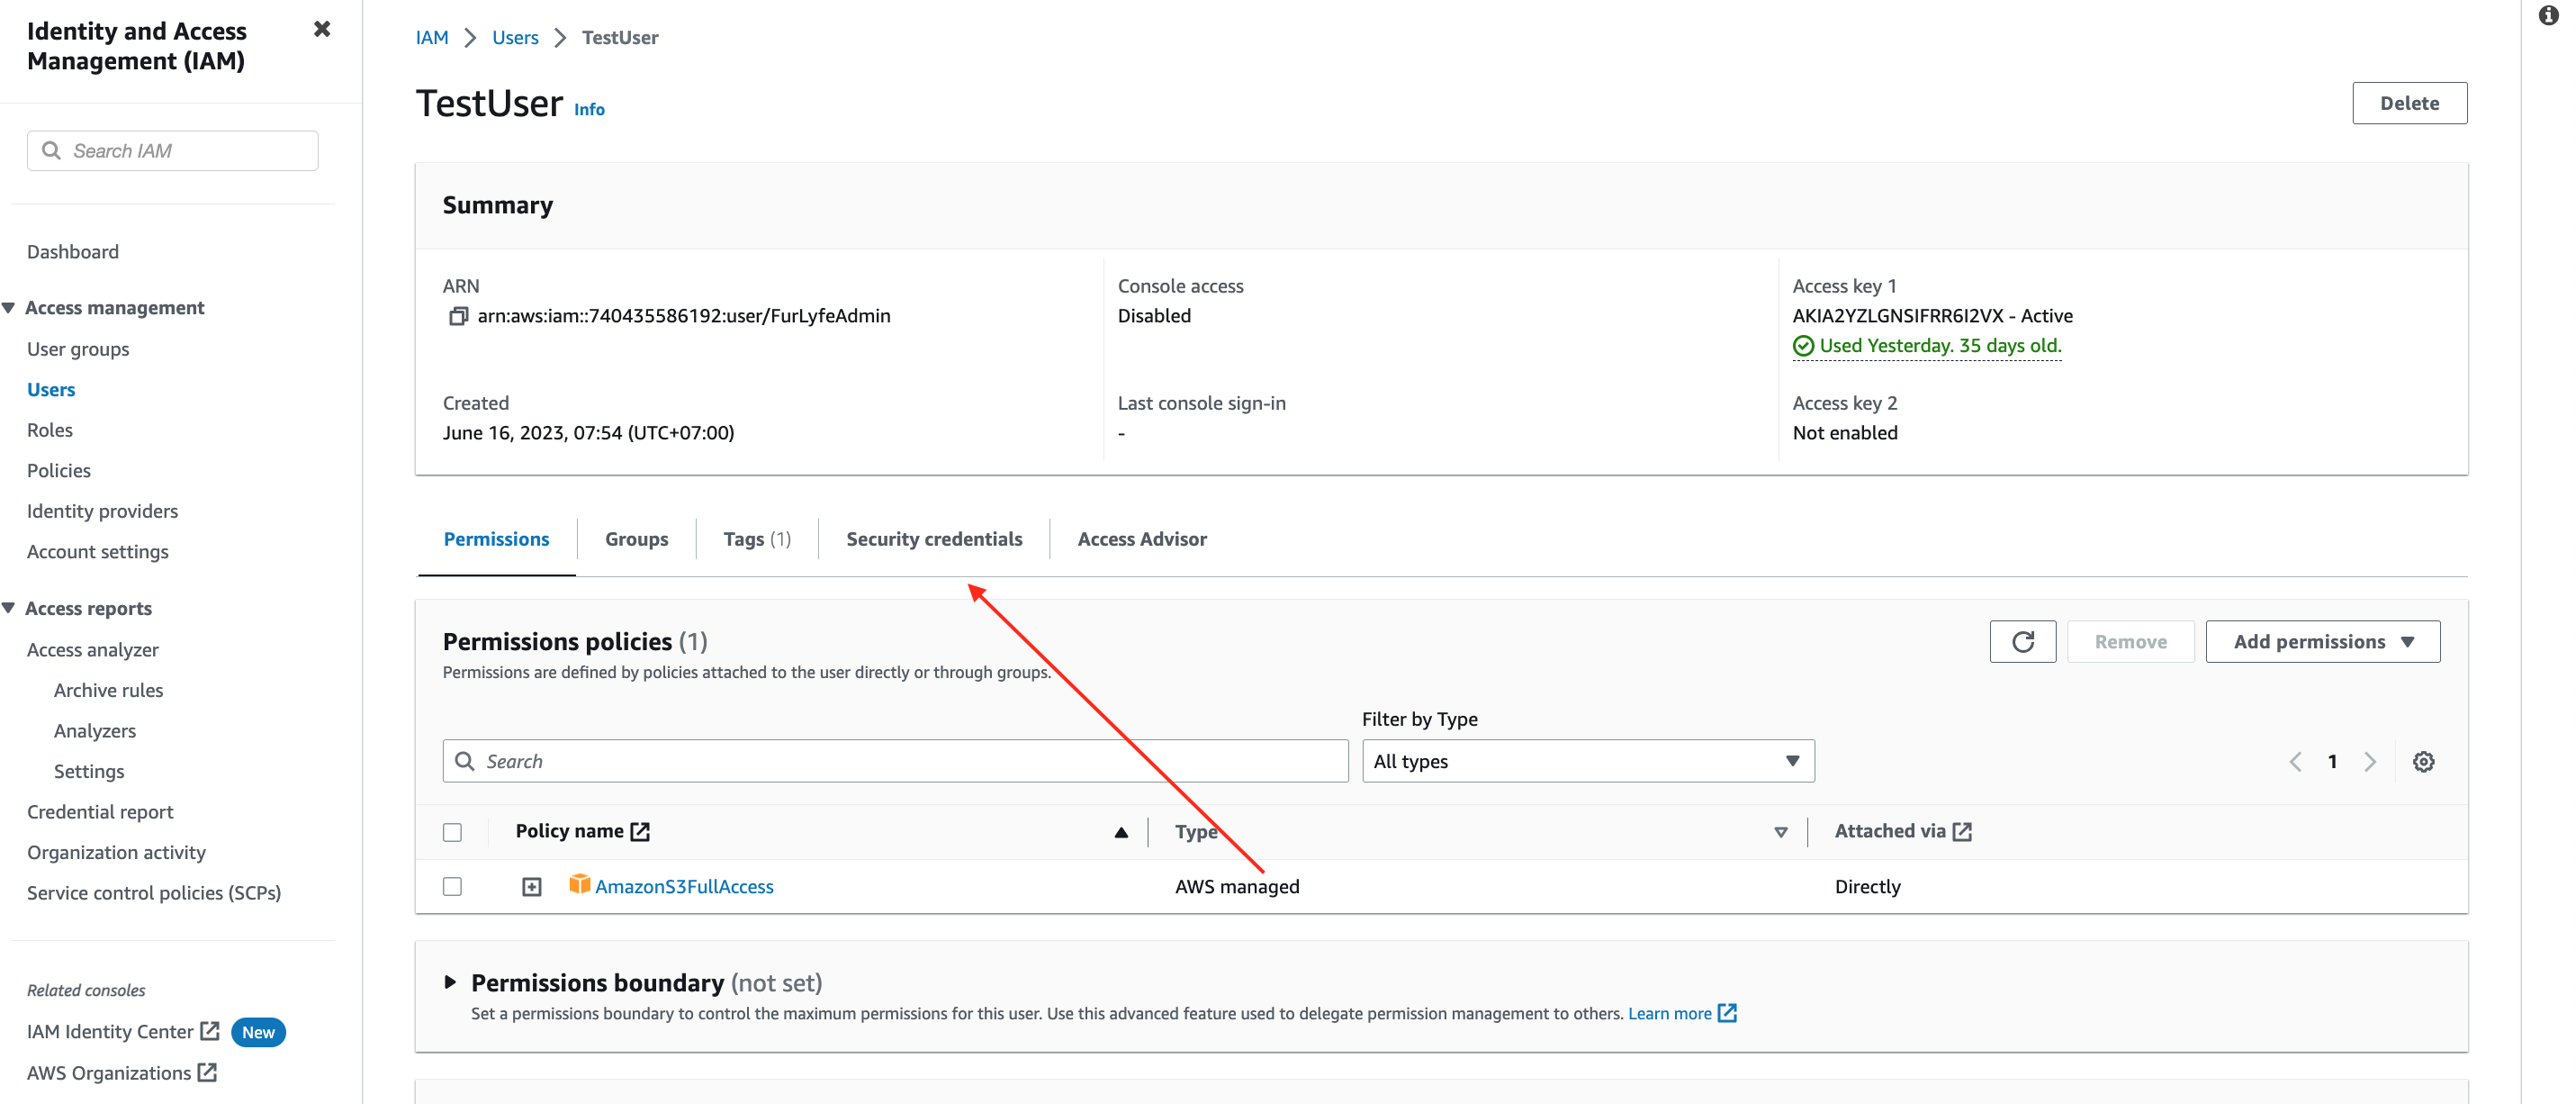The width and height of the screenshot is (2576, 1104).
Task: Sort ascending by Policy name arrow
Action: coord(1121,833)
